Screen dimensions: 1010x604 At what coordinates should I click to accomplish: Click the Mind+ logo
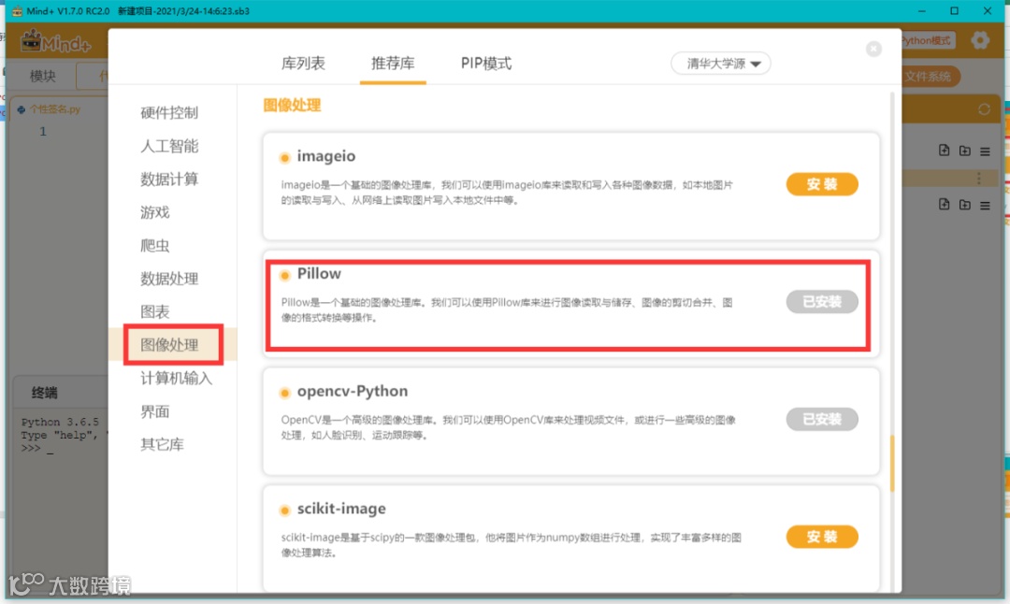[x=55, y=42]
